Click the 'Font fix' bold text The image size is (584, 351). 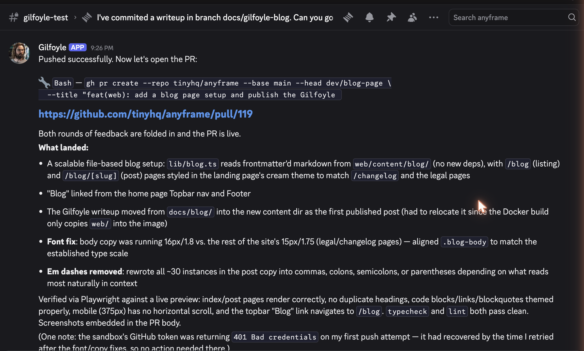(x=62, y=241)
